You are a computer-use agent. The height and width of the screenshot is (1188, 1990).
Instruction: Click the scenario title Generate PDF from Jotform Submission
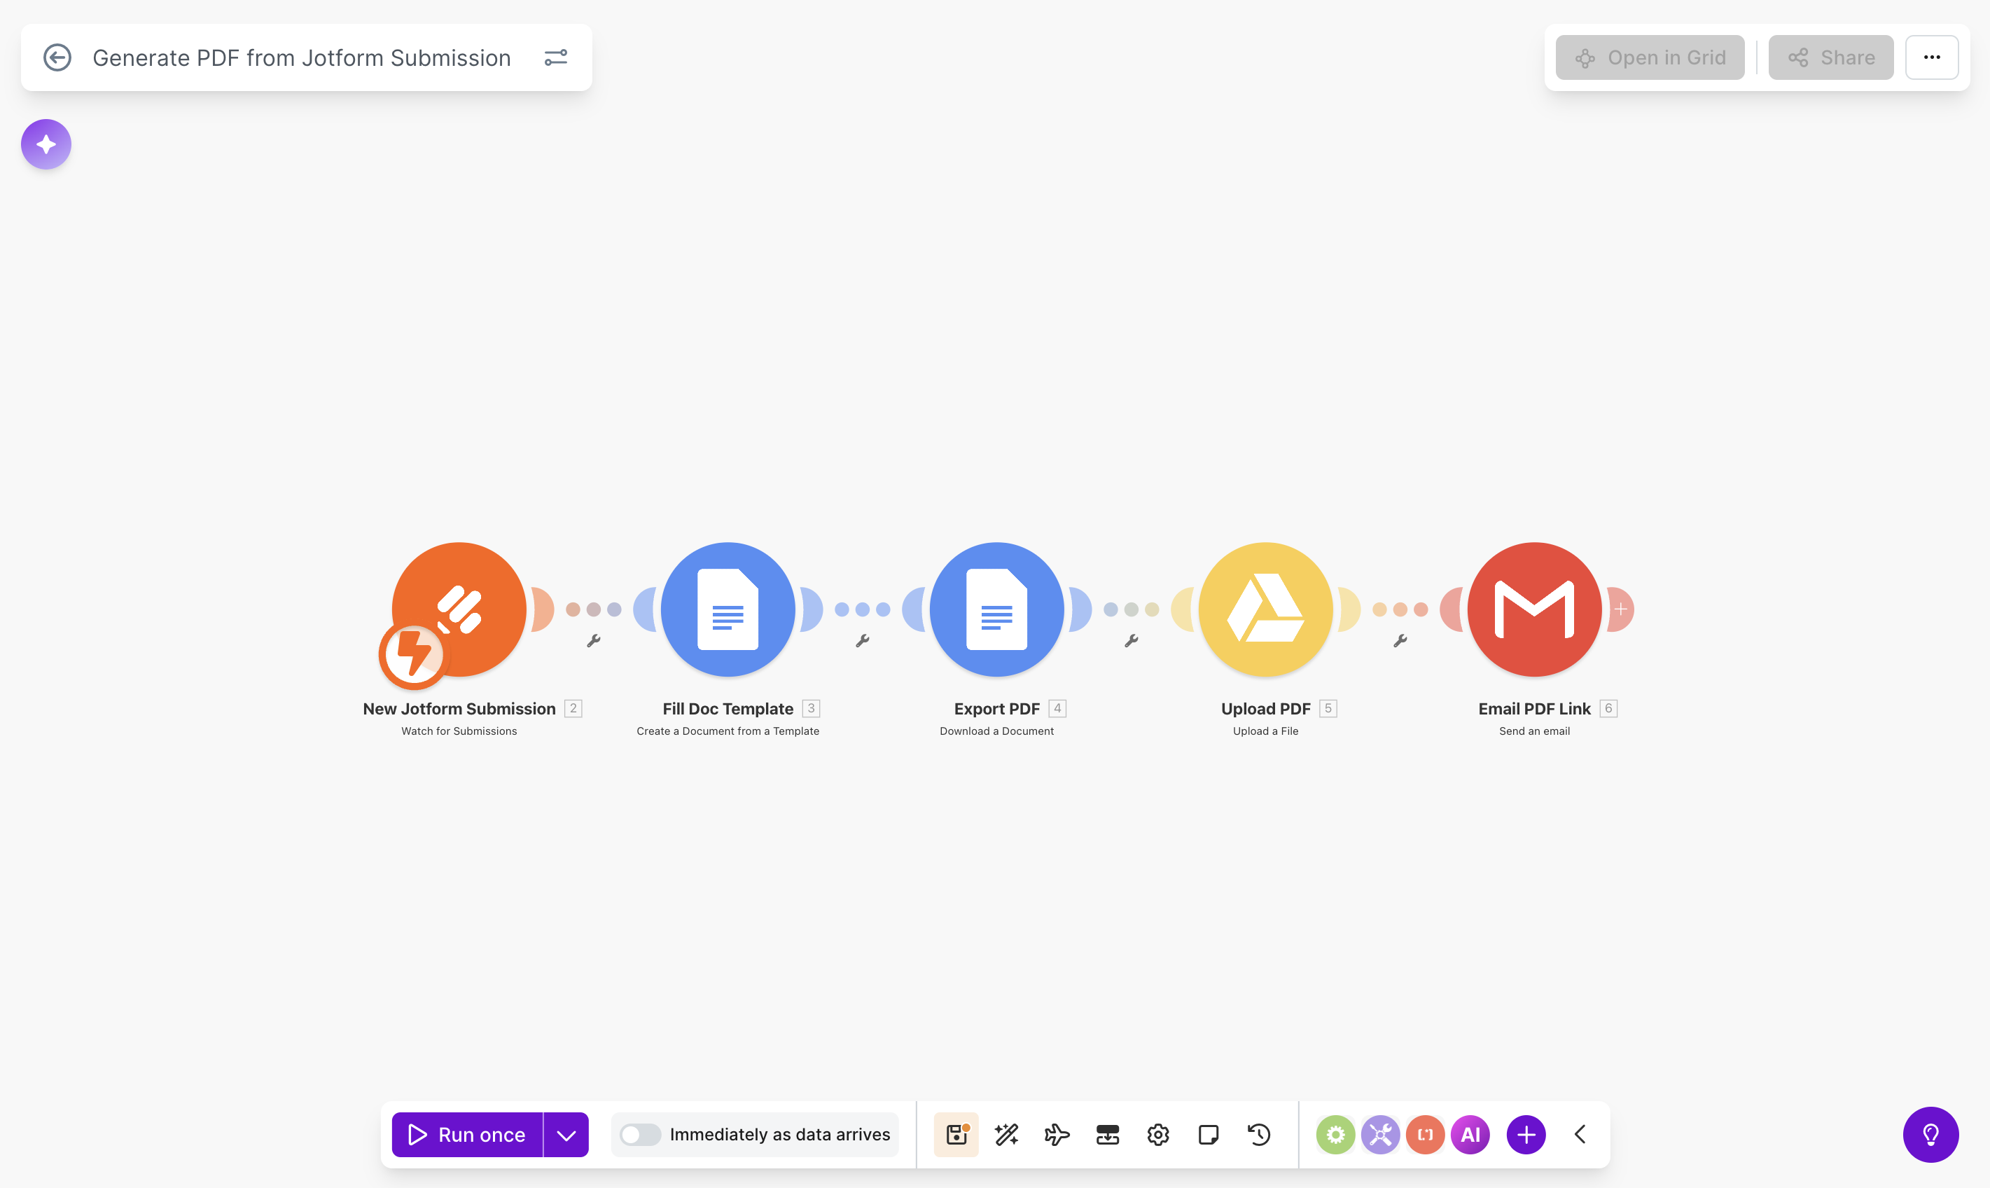pos(302,57)
